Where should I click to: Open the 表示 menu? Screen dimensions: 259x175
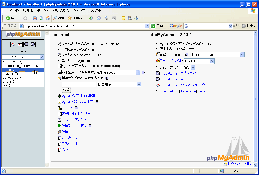click(42, 11)
